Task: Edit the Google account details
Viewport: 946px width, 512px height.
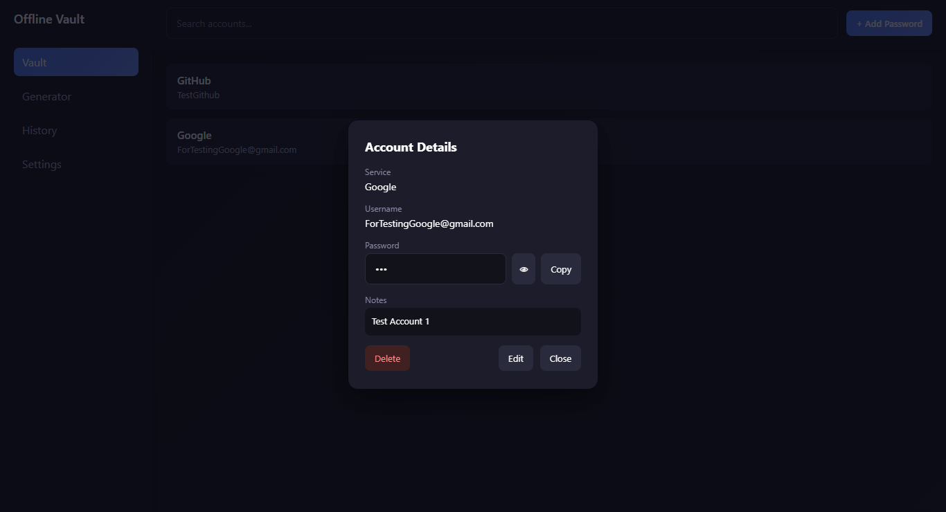Action: click(x=515, y=358)
